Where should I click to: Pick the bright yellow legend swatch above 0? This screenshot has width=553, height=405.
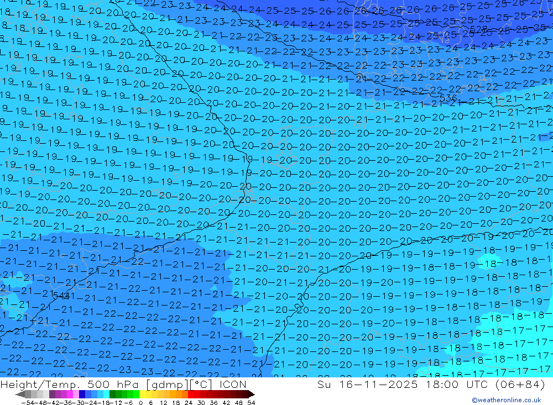pos(143,394)
